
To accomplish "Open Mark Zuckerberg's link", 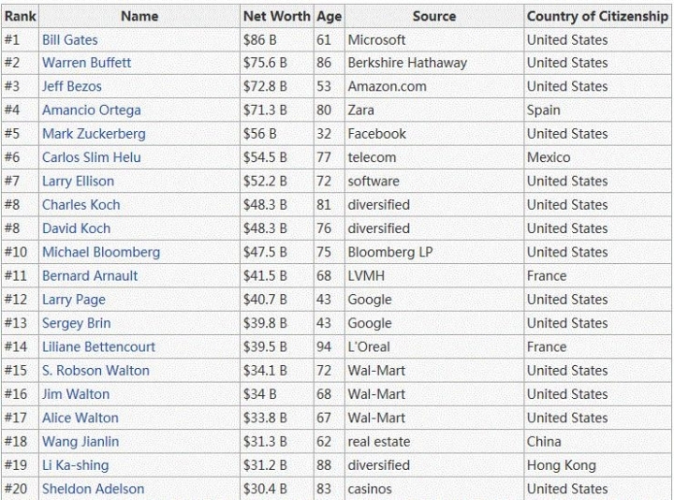I will (x=94, y=134).
